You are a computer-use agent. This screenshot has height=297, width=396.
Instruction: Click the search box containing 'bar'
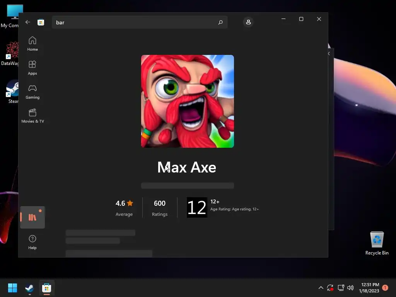pyautogui.click(x=139, y=22)
